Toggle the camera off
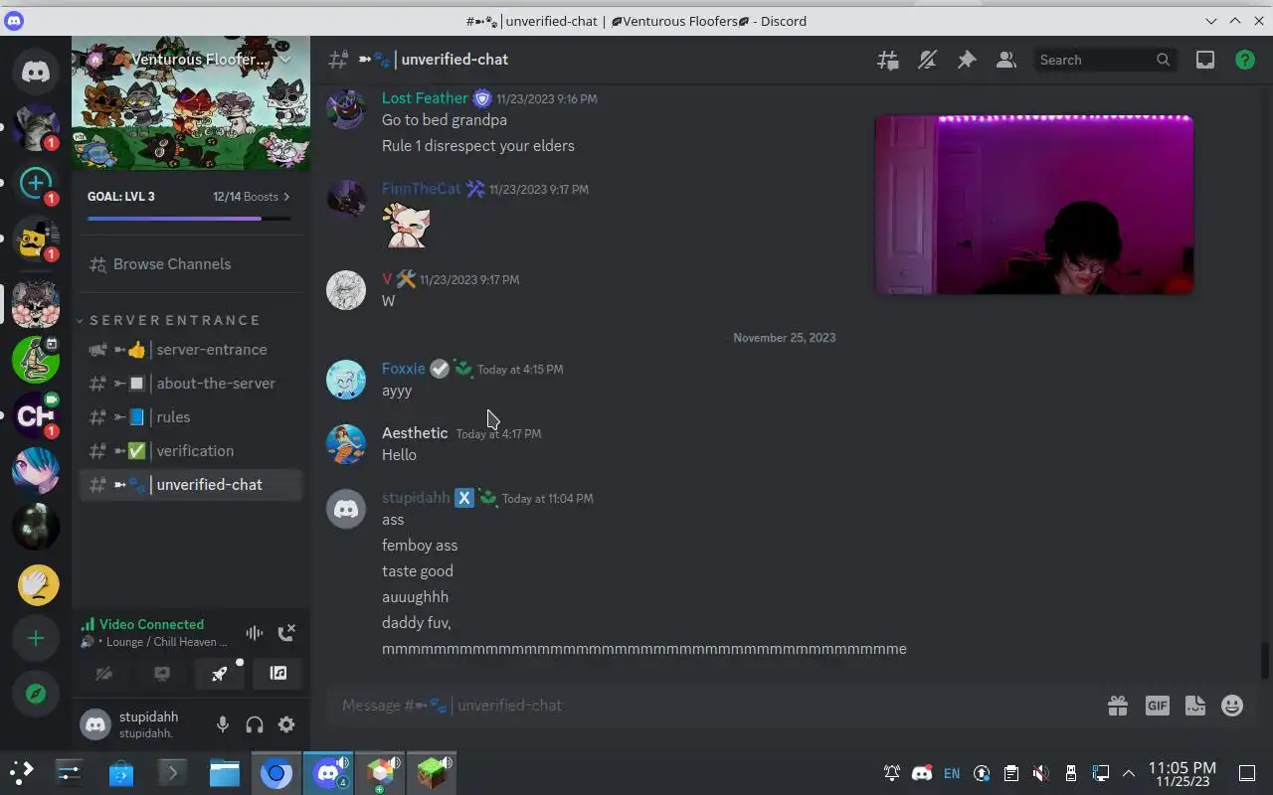Viewport: 1273px width, 795px height. pos(102,674)
